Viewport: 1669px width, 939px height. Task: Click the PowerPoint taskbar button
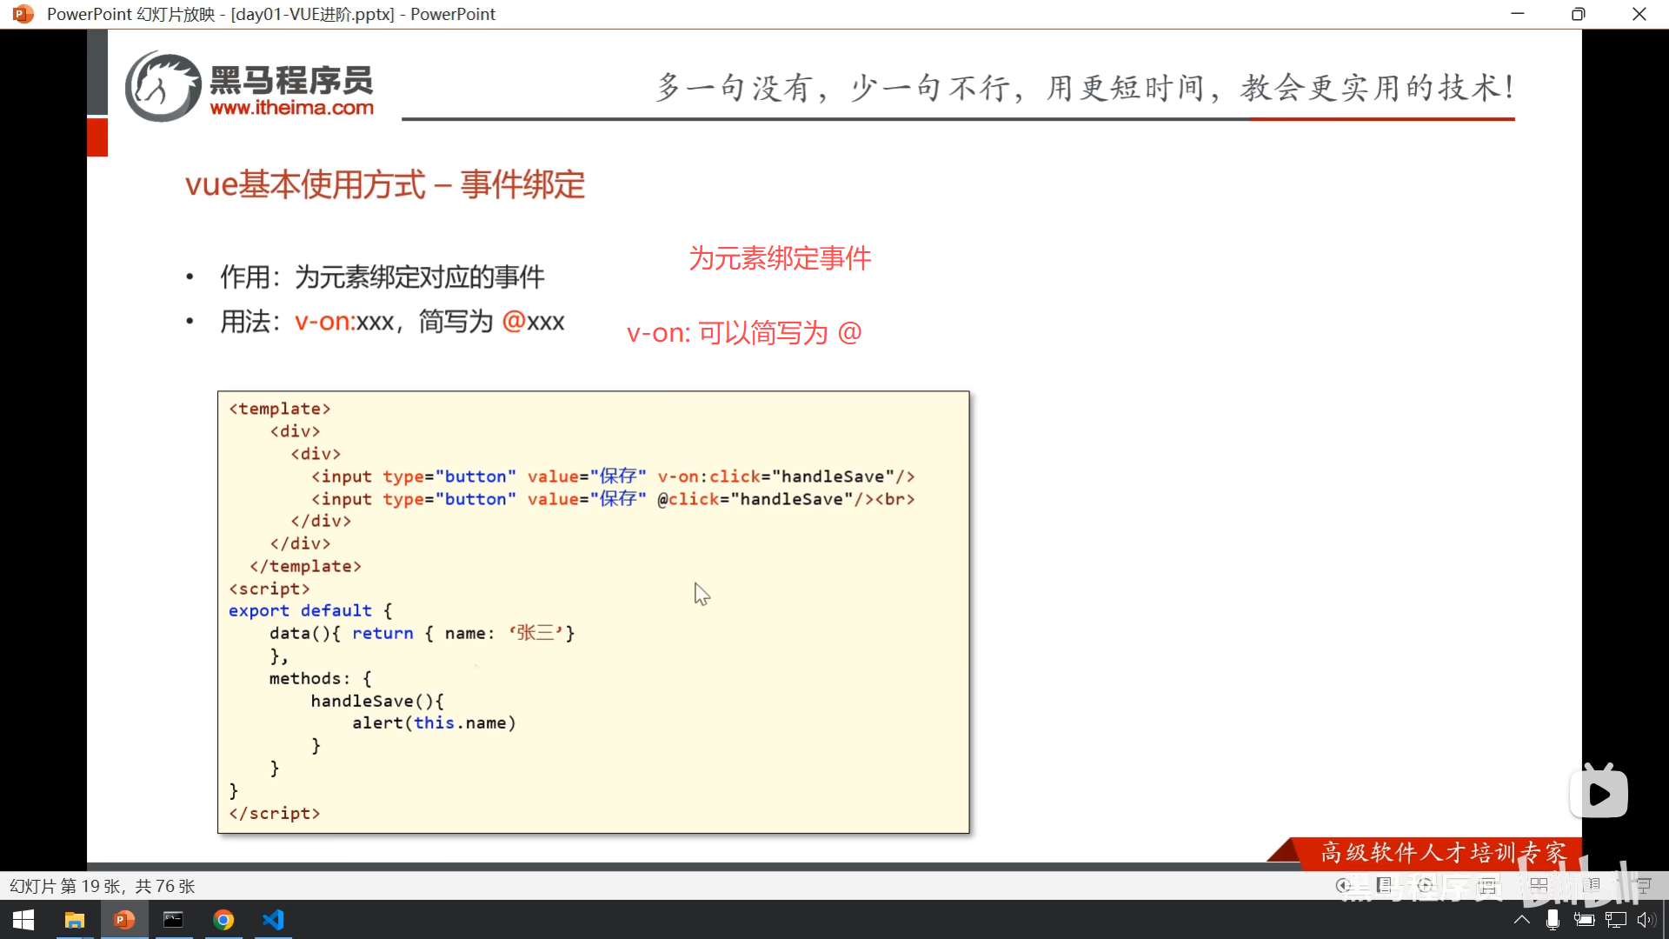coord(124,920)
